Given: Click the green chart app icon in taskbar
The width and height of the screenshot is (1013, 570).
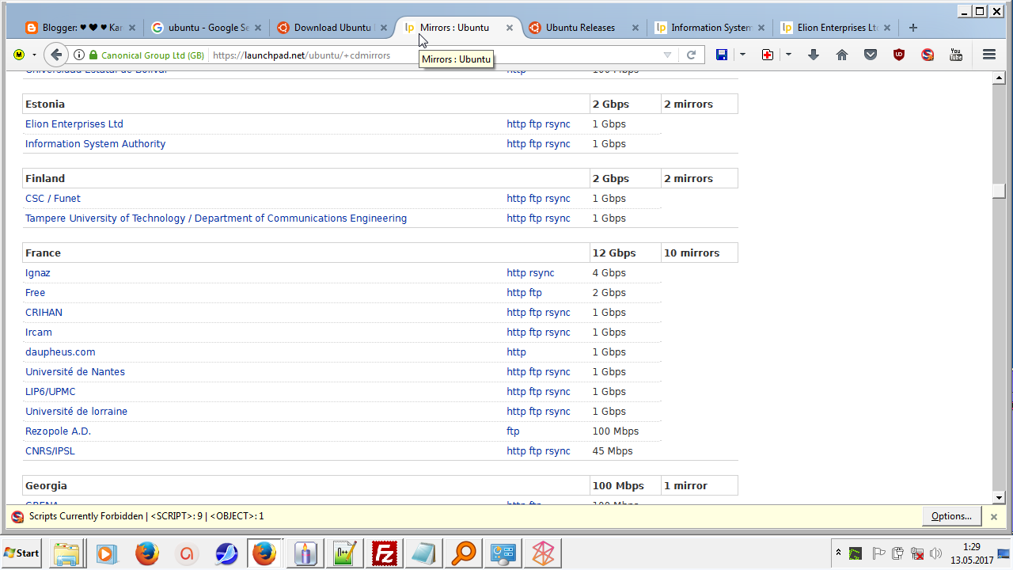Looking at the screenshot, I should coord(345,553).
